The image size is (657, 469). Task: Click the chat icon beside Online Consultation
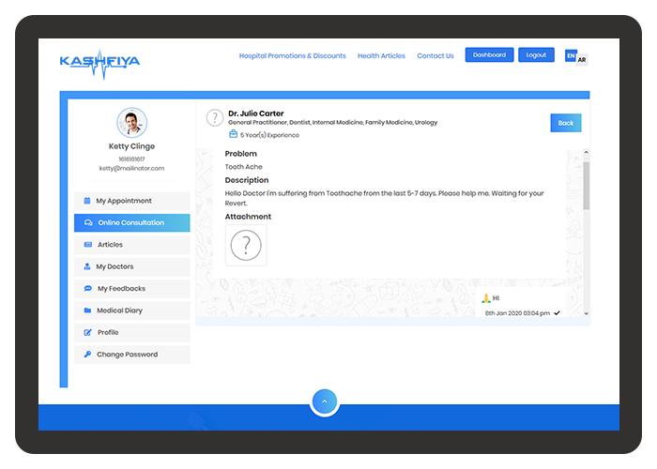point(88,223)
